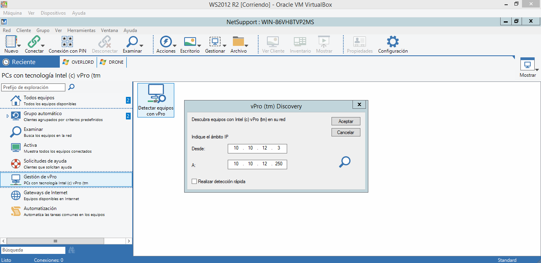Click the A: IP address field
Image resolution: width=541 pixels, height=263 pixels.
click(x=257, y=164)
